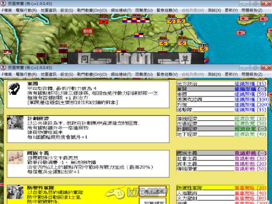Click the 防禦性軍隊 soldier photo thumbnail
The height and width of the screenshot is (204, 272).
click(x=15, y=192)
